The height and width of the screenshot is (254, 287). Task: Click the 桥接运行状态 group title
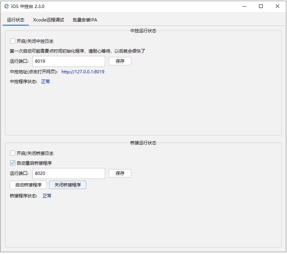(x=143, y=143)
